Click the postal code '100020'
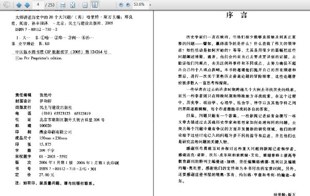The width and height of the screenshot is (310, 196). point(45,126)
